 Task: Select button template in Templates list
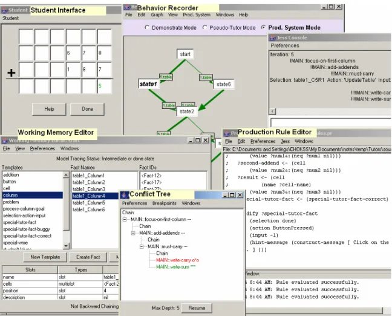[x=33, y=182]
